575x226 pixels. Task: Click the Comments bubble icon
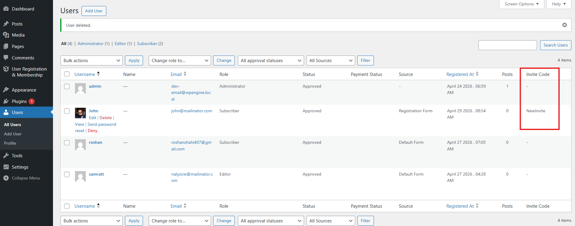point(6,58)
